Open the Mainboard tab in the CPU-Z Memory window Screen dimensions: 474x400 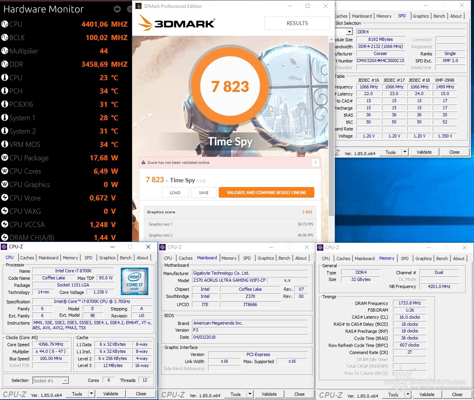pyautogui.click(x=365, y=259)
